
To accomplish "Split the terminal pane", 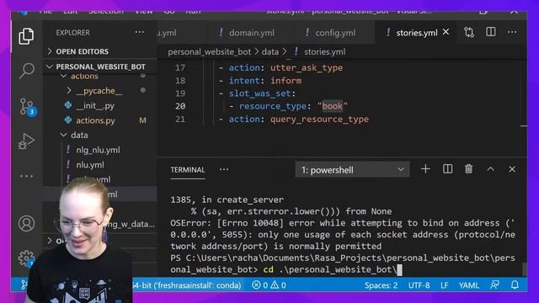I will (x=447, y=169).
